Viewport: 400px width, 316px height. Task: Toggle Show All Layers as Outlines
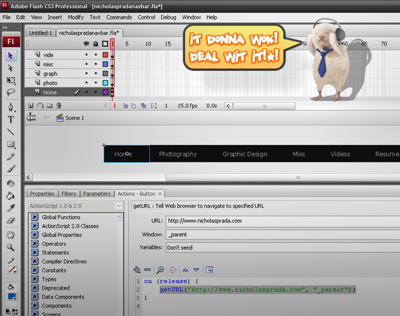point(105,43)
